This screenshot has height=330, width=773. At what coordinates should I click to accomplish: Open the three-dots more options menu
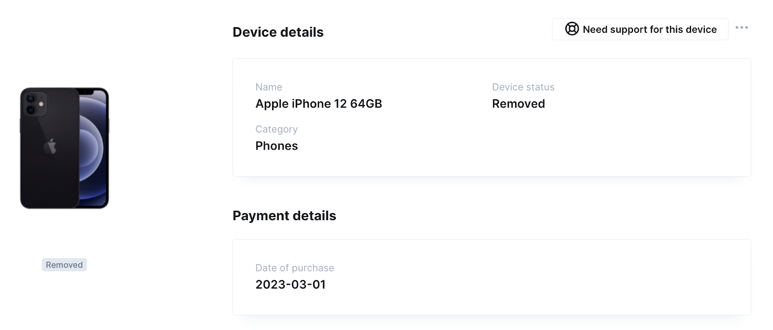click(742, 27)
